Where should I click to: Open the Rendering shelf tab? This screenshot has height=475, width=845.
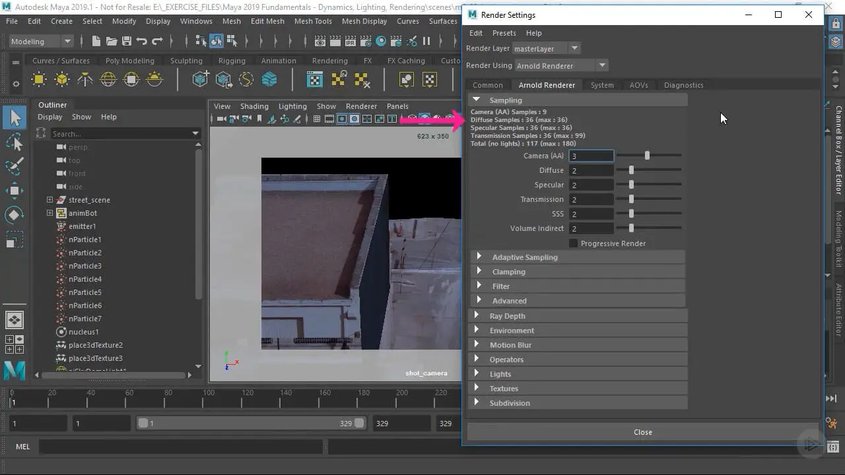(x=330, y=61)
